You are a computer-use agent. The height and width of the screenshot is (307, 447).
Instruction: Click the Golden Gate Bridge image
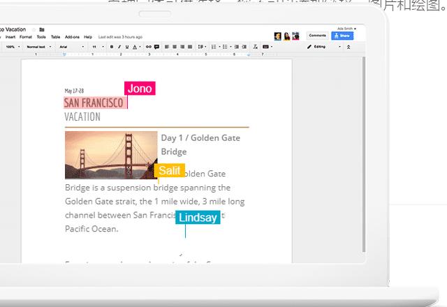pos(111,155)
